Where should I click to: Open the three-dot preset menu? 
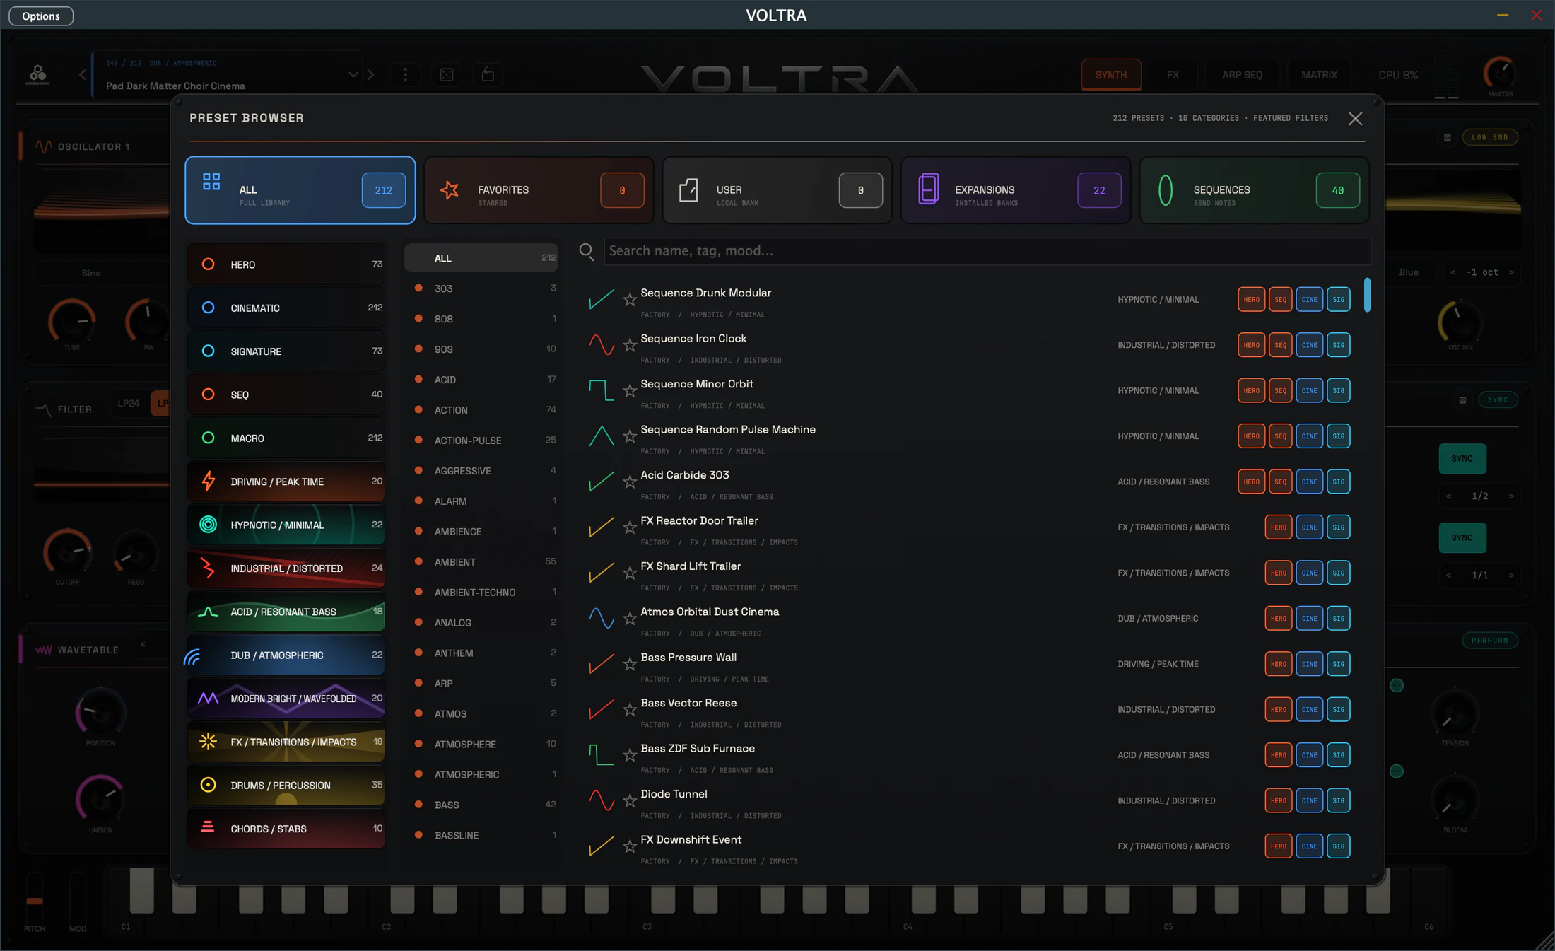pyautogui.click(x=406, y=75)
